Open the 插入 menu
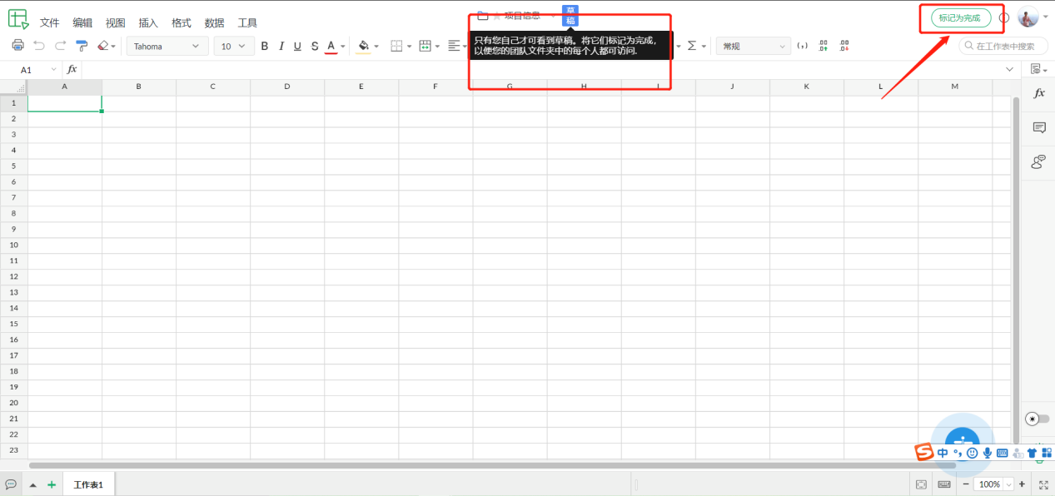 pos(148,22)
